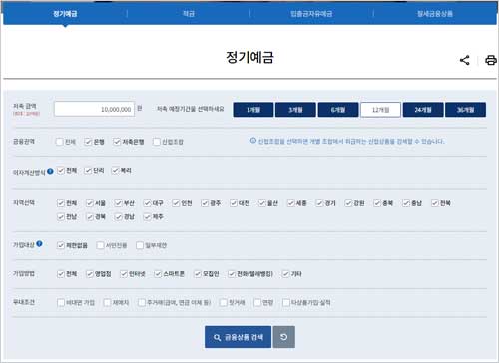499x363 pixels.
Task: Switch to the 적금 tab
Action: [x=189, y=14]
